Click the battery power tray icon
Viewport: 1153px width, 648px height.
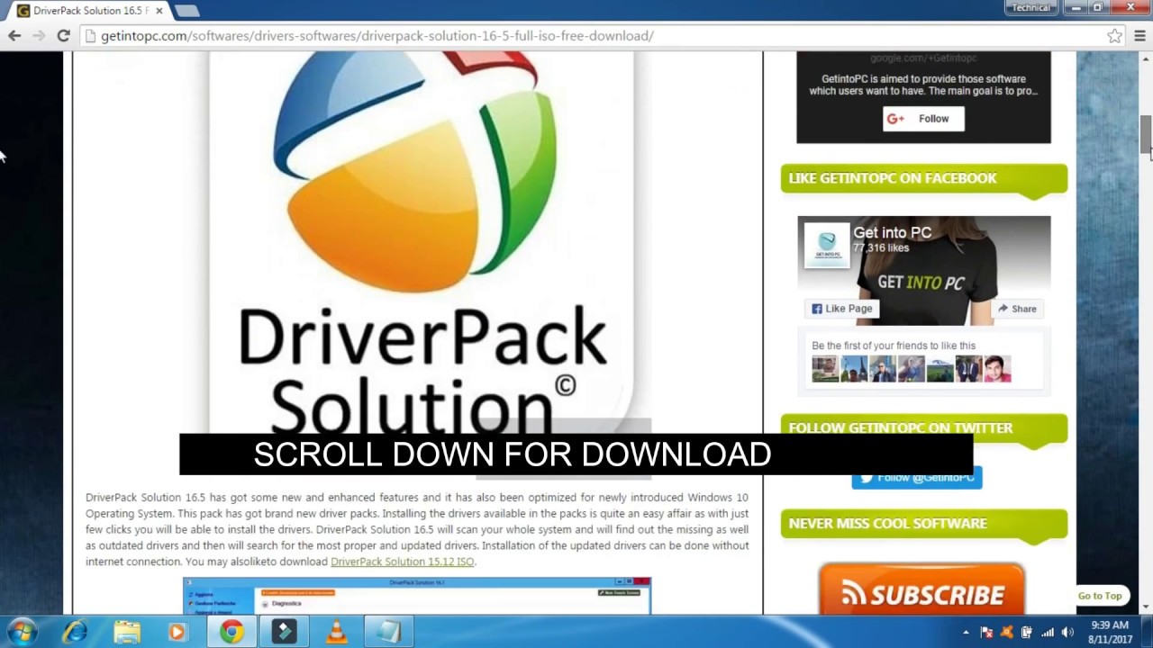1026,633
